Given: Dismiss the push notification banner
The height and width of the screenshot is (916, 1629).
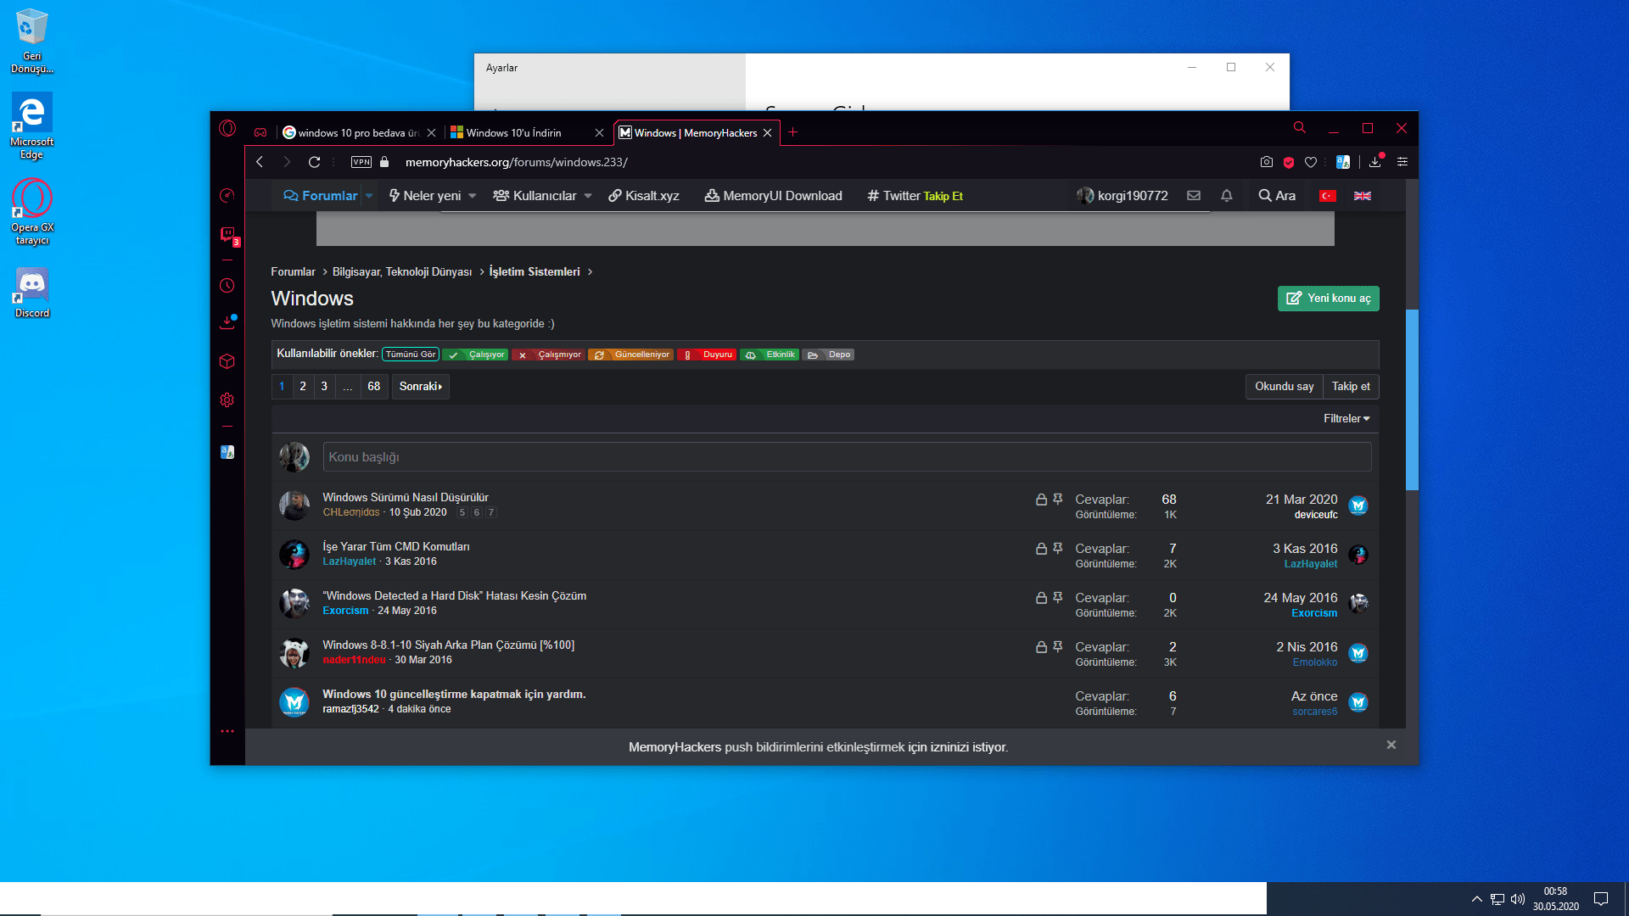Looking at the screenshot, I should (x=1391, y=745).
